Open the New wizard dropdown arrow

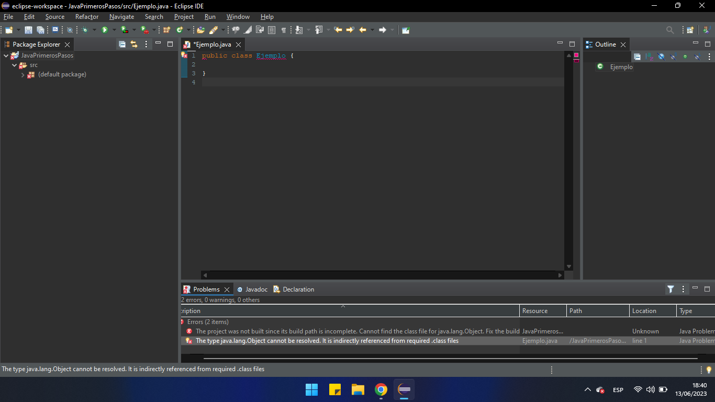click(x=18, y=30)
